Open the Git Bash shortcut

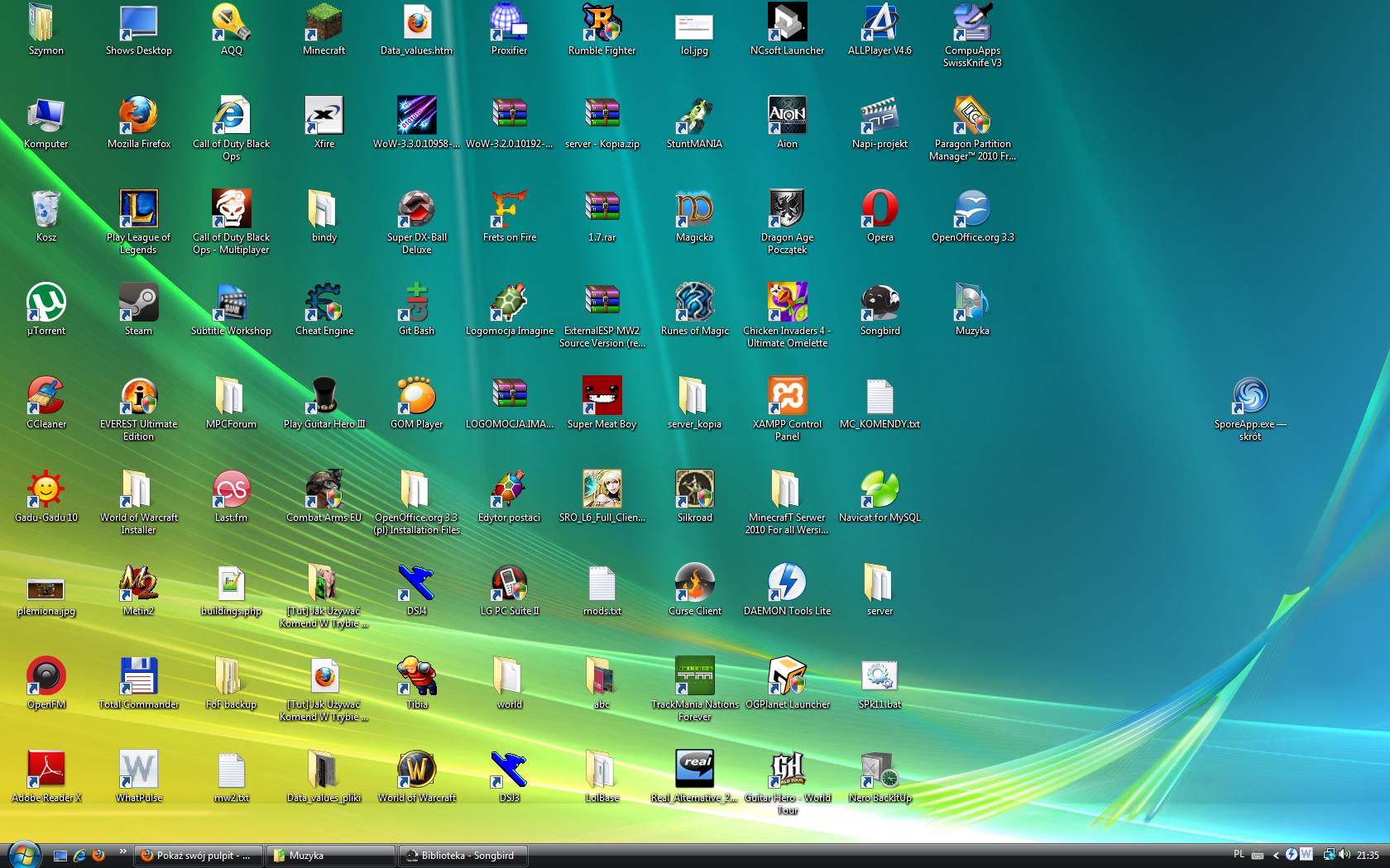coord(417,310)
